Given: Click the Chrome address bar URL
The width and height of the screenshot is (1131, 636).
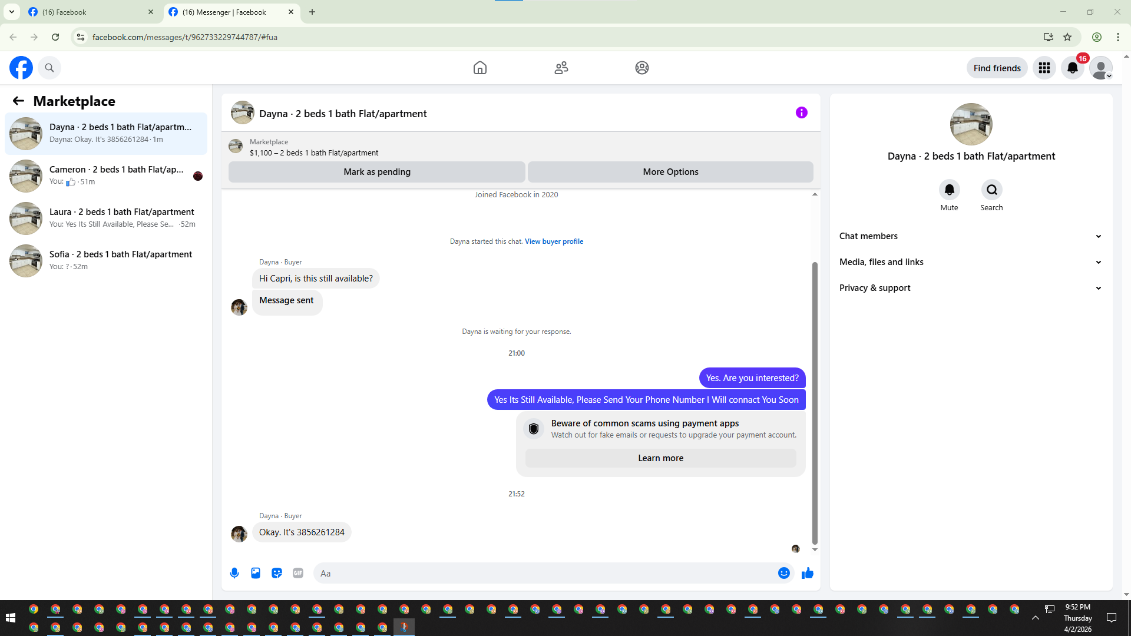Looking at the screenshot, I should (185, 37).
